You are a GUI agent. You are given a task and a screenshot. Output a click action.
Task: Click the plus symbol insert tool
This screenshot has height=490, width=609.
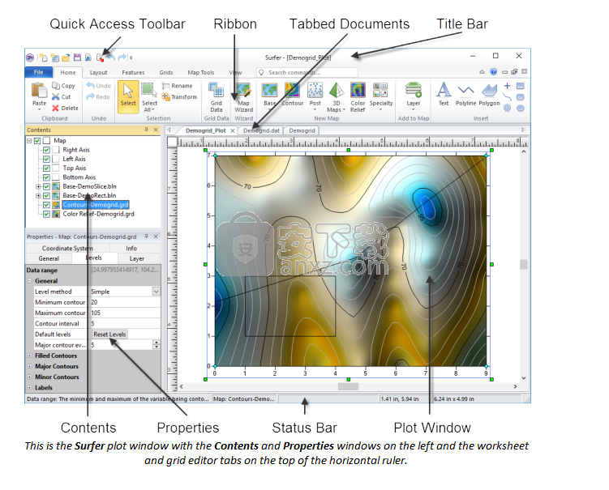click(x=508, y=86)
